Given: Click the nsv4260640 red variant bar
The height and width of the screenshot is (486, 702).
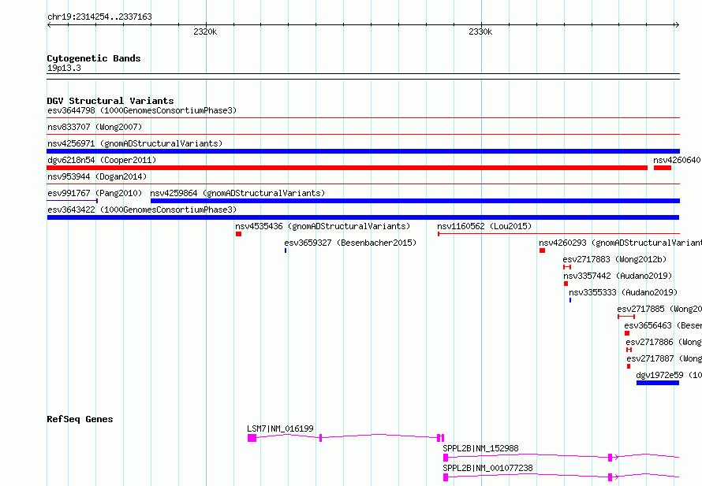Looking at the screenshot, I should click(663, 168).
